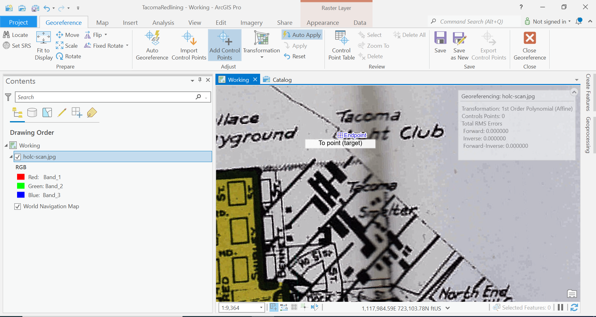Screen dimensions: 596x317
Task: Open the map scale dropdown
Action: click(261, 308)
